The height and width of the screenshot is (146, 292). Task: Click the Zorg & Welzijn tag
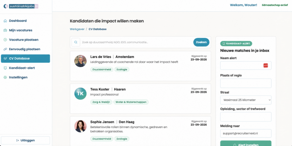(101, 102)
